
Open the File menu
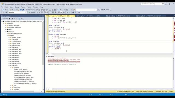pyautogui.click(x=2, y=7)
